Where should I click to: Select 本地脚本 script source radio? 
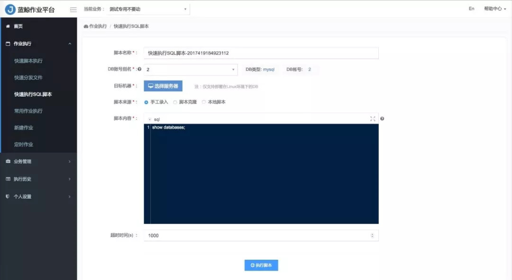[204, 102]
